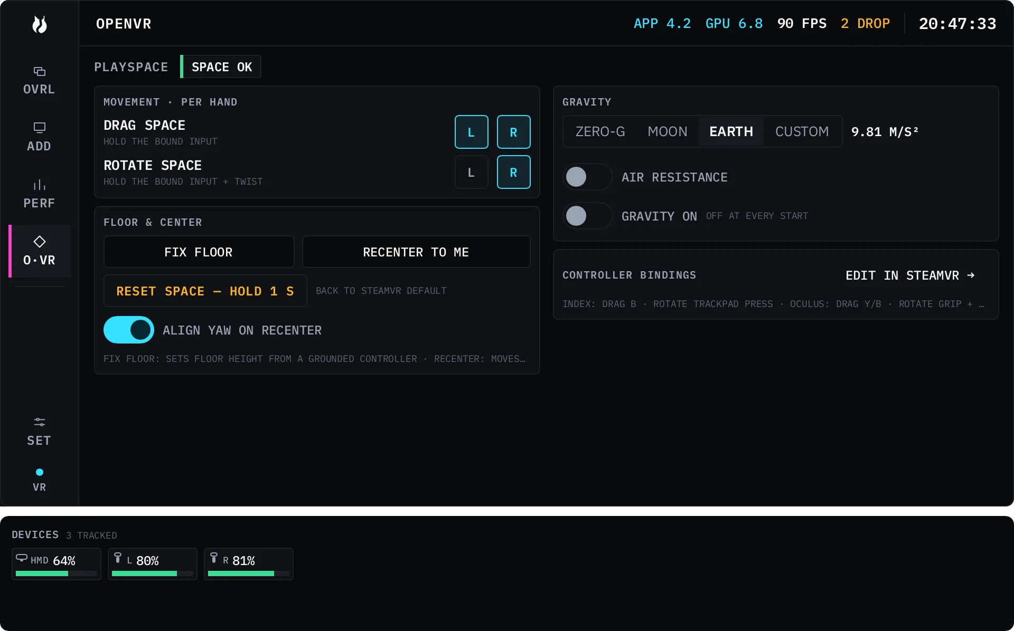This screenshot has height=631, width=1014.
Task: Click Recenter To Me button
Action: tap(416, 252)
